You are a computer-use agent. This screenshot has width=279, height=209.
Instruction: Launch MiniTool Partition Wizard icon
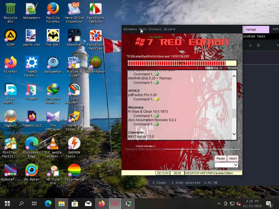point(10,147)
